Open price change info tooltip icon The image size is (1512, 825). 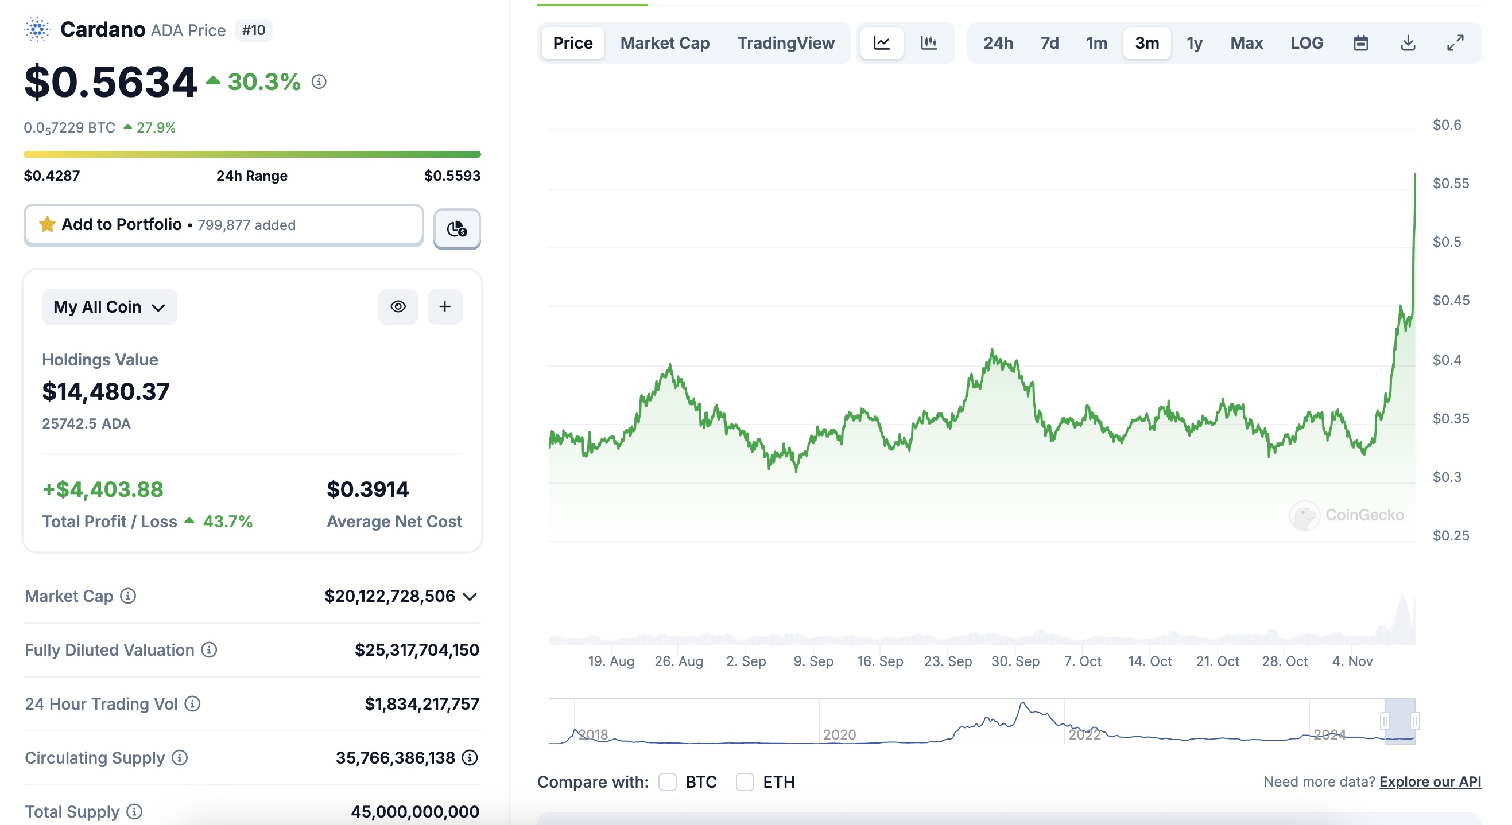point(319,81)
